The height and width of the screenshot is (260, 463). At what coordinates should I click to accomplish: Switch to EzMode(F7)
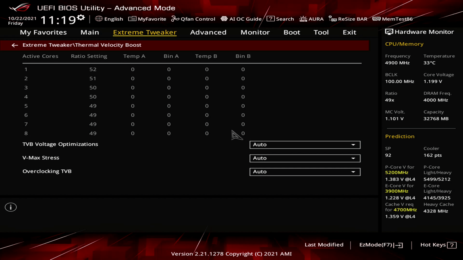pos(381,245)
